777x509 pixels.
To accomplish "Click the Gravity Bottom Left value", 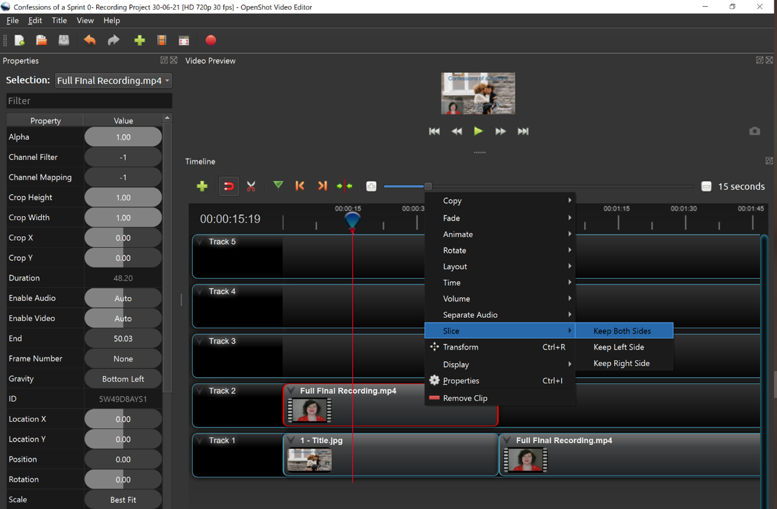I will click(123, 379).
